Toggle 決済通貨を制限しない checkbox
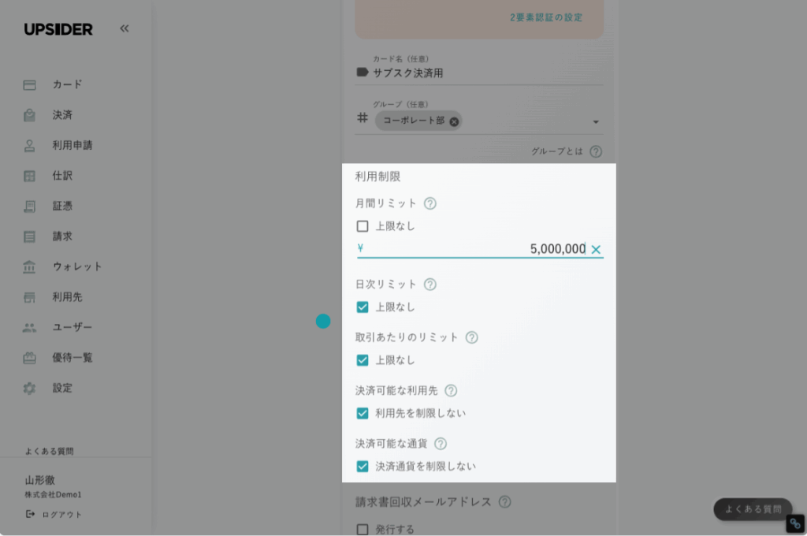The width and height of the screenshot is (807, 536). tap(363, 466)
